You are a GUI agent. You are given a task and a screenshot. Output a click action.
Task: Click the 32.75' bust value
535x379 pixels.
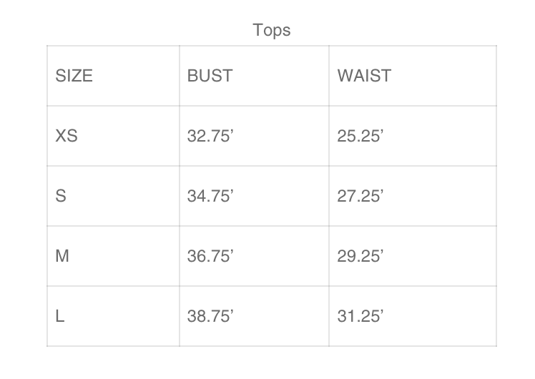[210, 136]
